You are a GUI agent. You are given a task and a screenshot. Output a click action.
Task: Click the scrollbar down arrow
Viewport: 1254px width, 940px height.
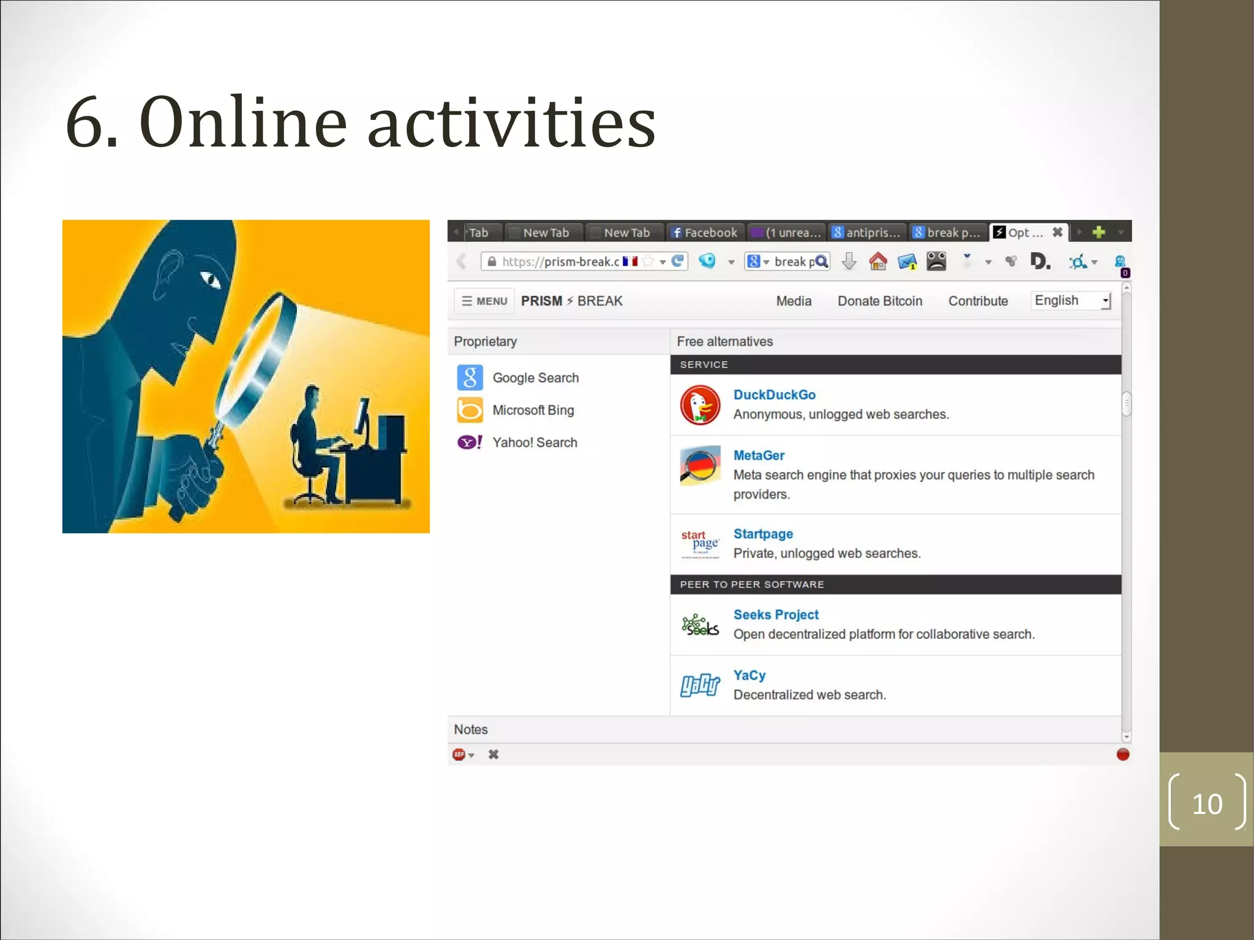(1127, 737)
